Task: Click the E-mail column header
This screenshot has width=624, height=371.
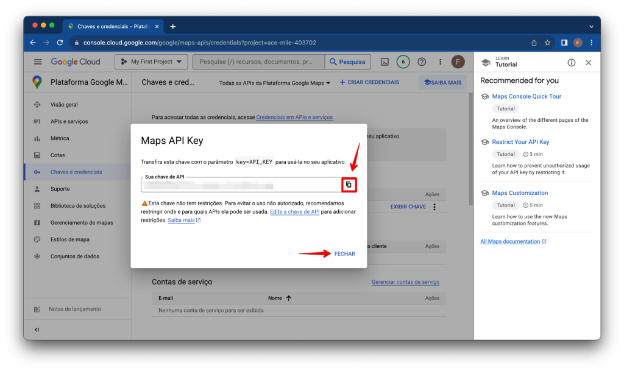Action: [x=166, y=298]
